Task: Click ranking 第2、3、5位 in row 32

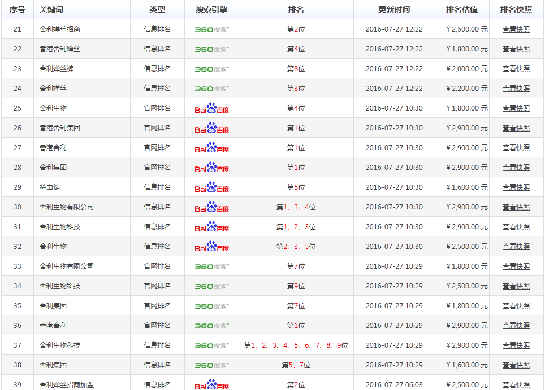Action: pos(296,247)
